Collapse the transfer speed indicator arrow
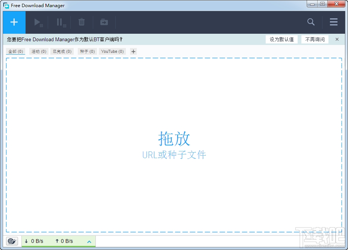 click(89, 241)
